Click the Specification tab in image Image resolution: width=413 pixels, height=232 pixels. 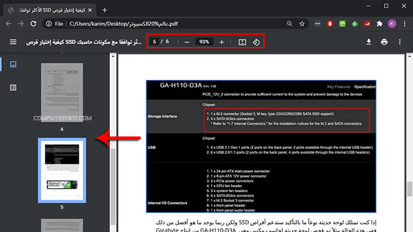point(365,87)
